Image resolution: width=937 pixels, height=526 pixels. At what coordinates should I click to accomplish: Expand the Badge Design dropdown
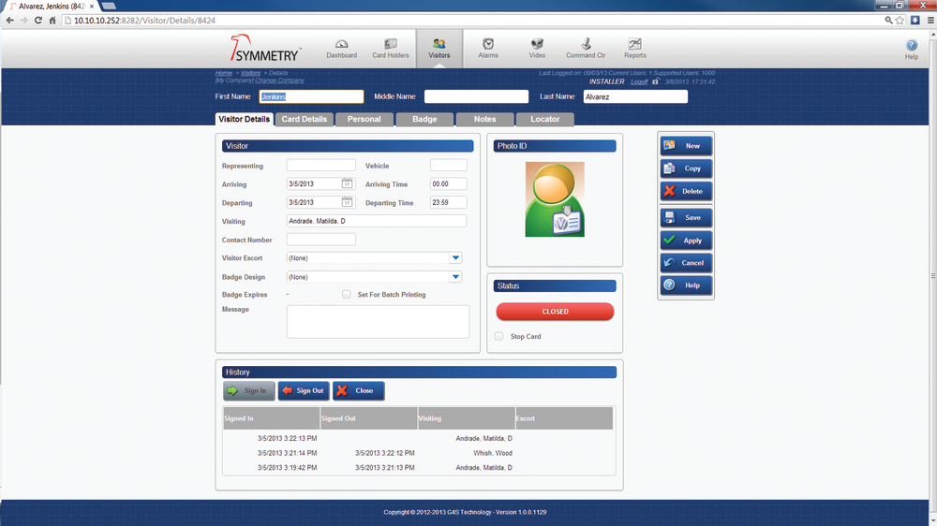[x=455, y=277]
